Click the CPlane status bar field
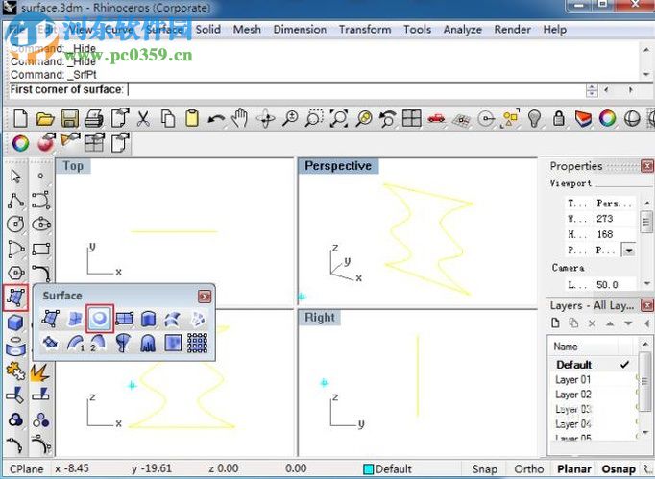655x479 pixels. (27, 469)
